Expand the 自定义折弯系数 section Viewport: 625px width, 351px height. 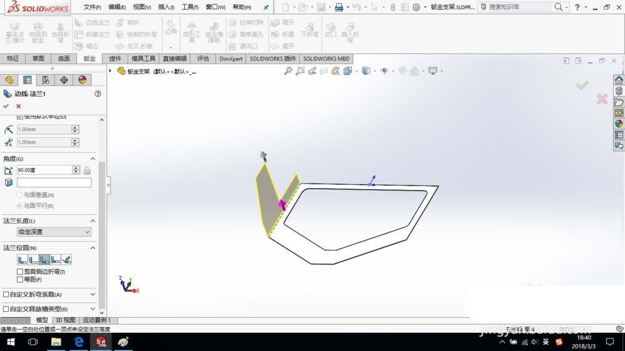93,294
